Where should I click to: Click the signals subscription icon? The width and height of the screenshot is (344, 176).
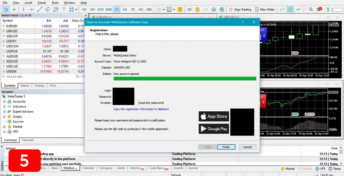click(x=206, y=10)
